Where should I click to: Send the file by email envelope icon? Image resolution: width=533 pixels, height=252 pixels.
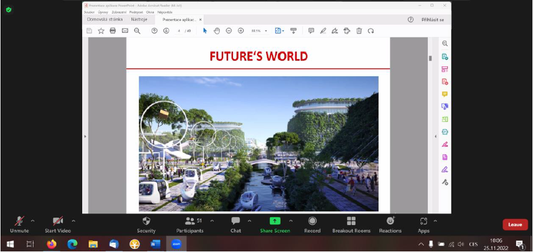[x=125, y=31]
